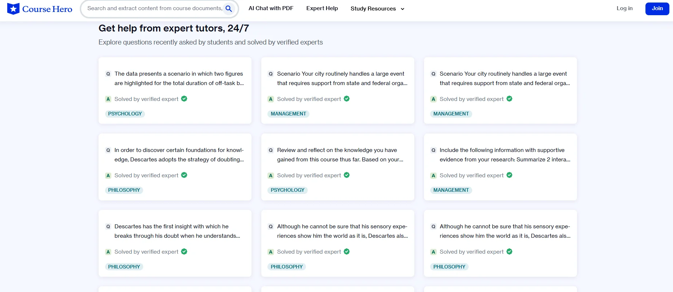Click verified checkmark on first Psychology card
The height and width of the screenshot is (292, 673).
click(x=184, y=99)
